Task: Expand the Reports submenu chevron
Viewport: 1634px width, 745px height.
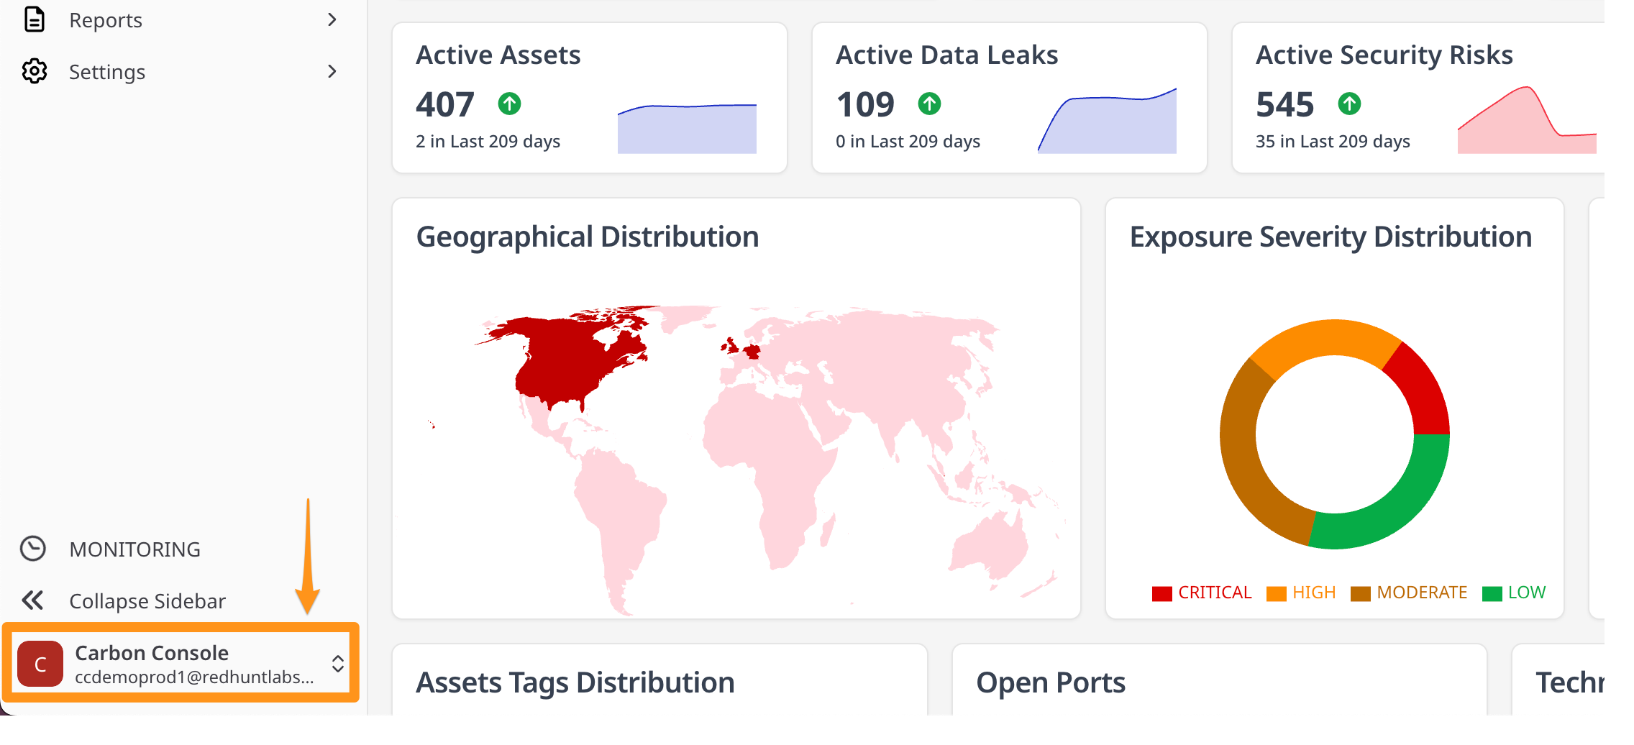Action: pyautogui.click(x=332, y=19)
